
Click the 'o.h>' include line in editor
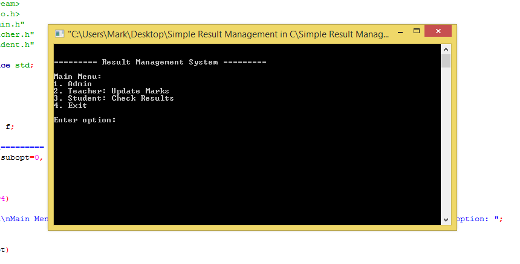(x=10, y=14)
